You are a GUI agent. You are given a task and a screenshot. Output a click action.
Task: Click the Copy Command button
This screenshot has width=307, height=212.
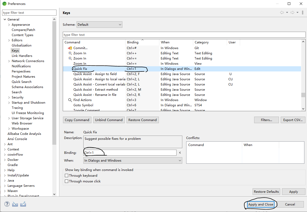coord(77,120)
